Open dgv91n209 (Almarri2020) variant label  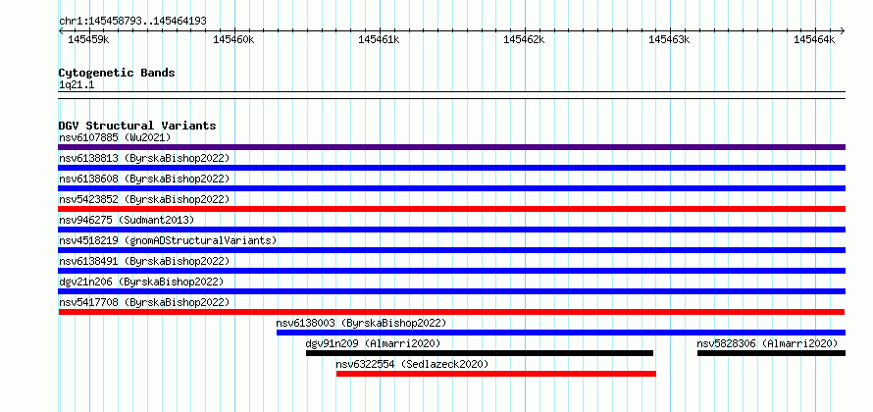click(373, 343)
